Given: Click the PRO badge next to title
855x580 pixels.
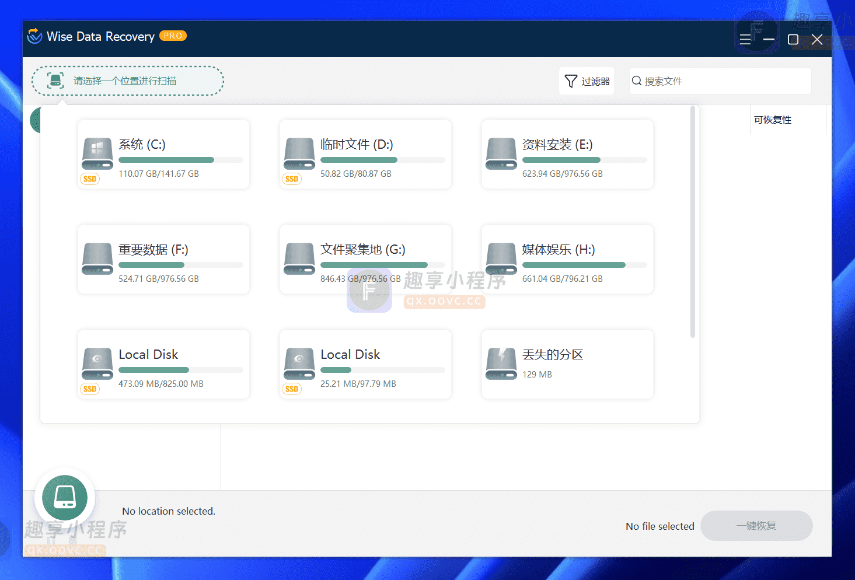Looking at the screenshot, I should tap(173, 36).
